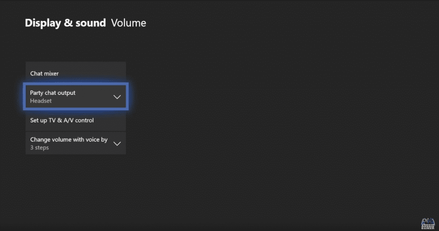The image size is (439, 231).
Task: Open Set up TV & A/V control
Action: pyautogui.click(x=75, y=120)
